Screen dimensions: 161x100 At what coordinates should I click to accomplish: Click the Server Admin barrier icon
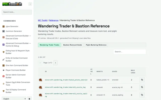tap(4, 76)
